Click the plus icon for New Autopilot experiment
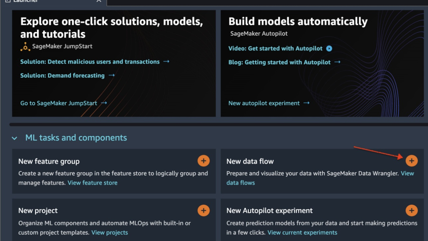The width and height of the screenshot is (428, 241). [412, 210]
